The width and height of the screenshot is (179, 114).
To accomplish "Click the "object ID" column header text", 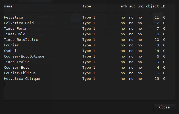I will [x=156, y=6].
